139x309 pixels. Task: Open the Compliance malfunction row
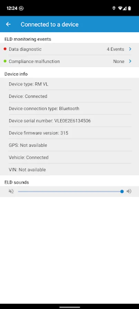[x=69, y=61]
